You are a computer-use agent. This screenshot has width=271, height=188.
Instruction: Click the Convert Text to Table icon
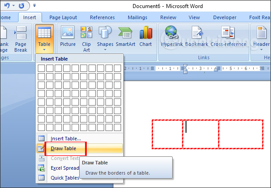point(41,158)
